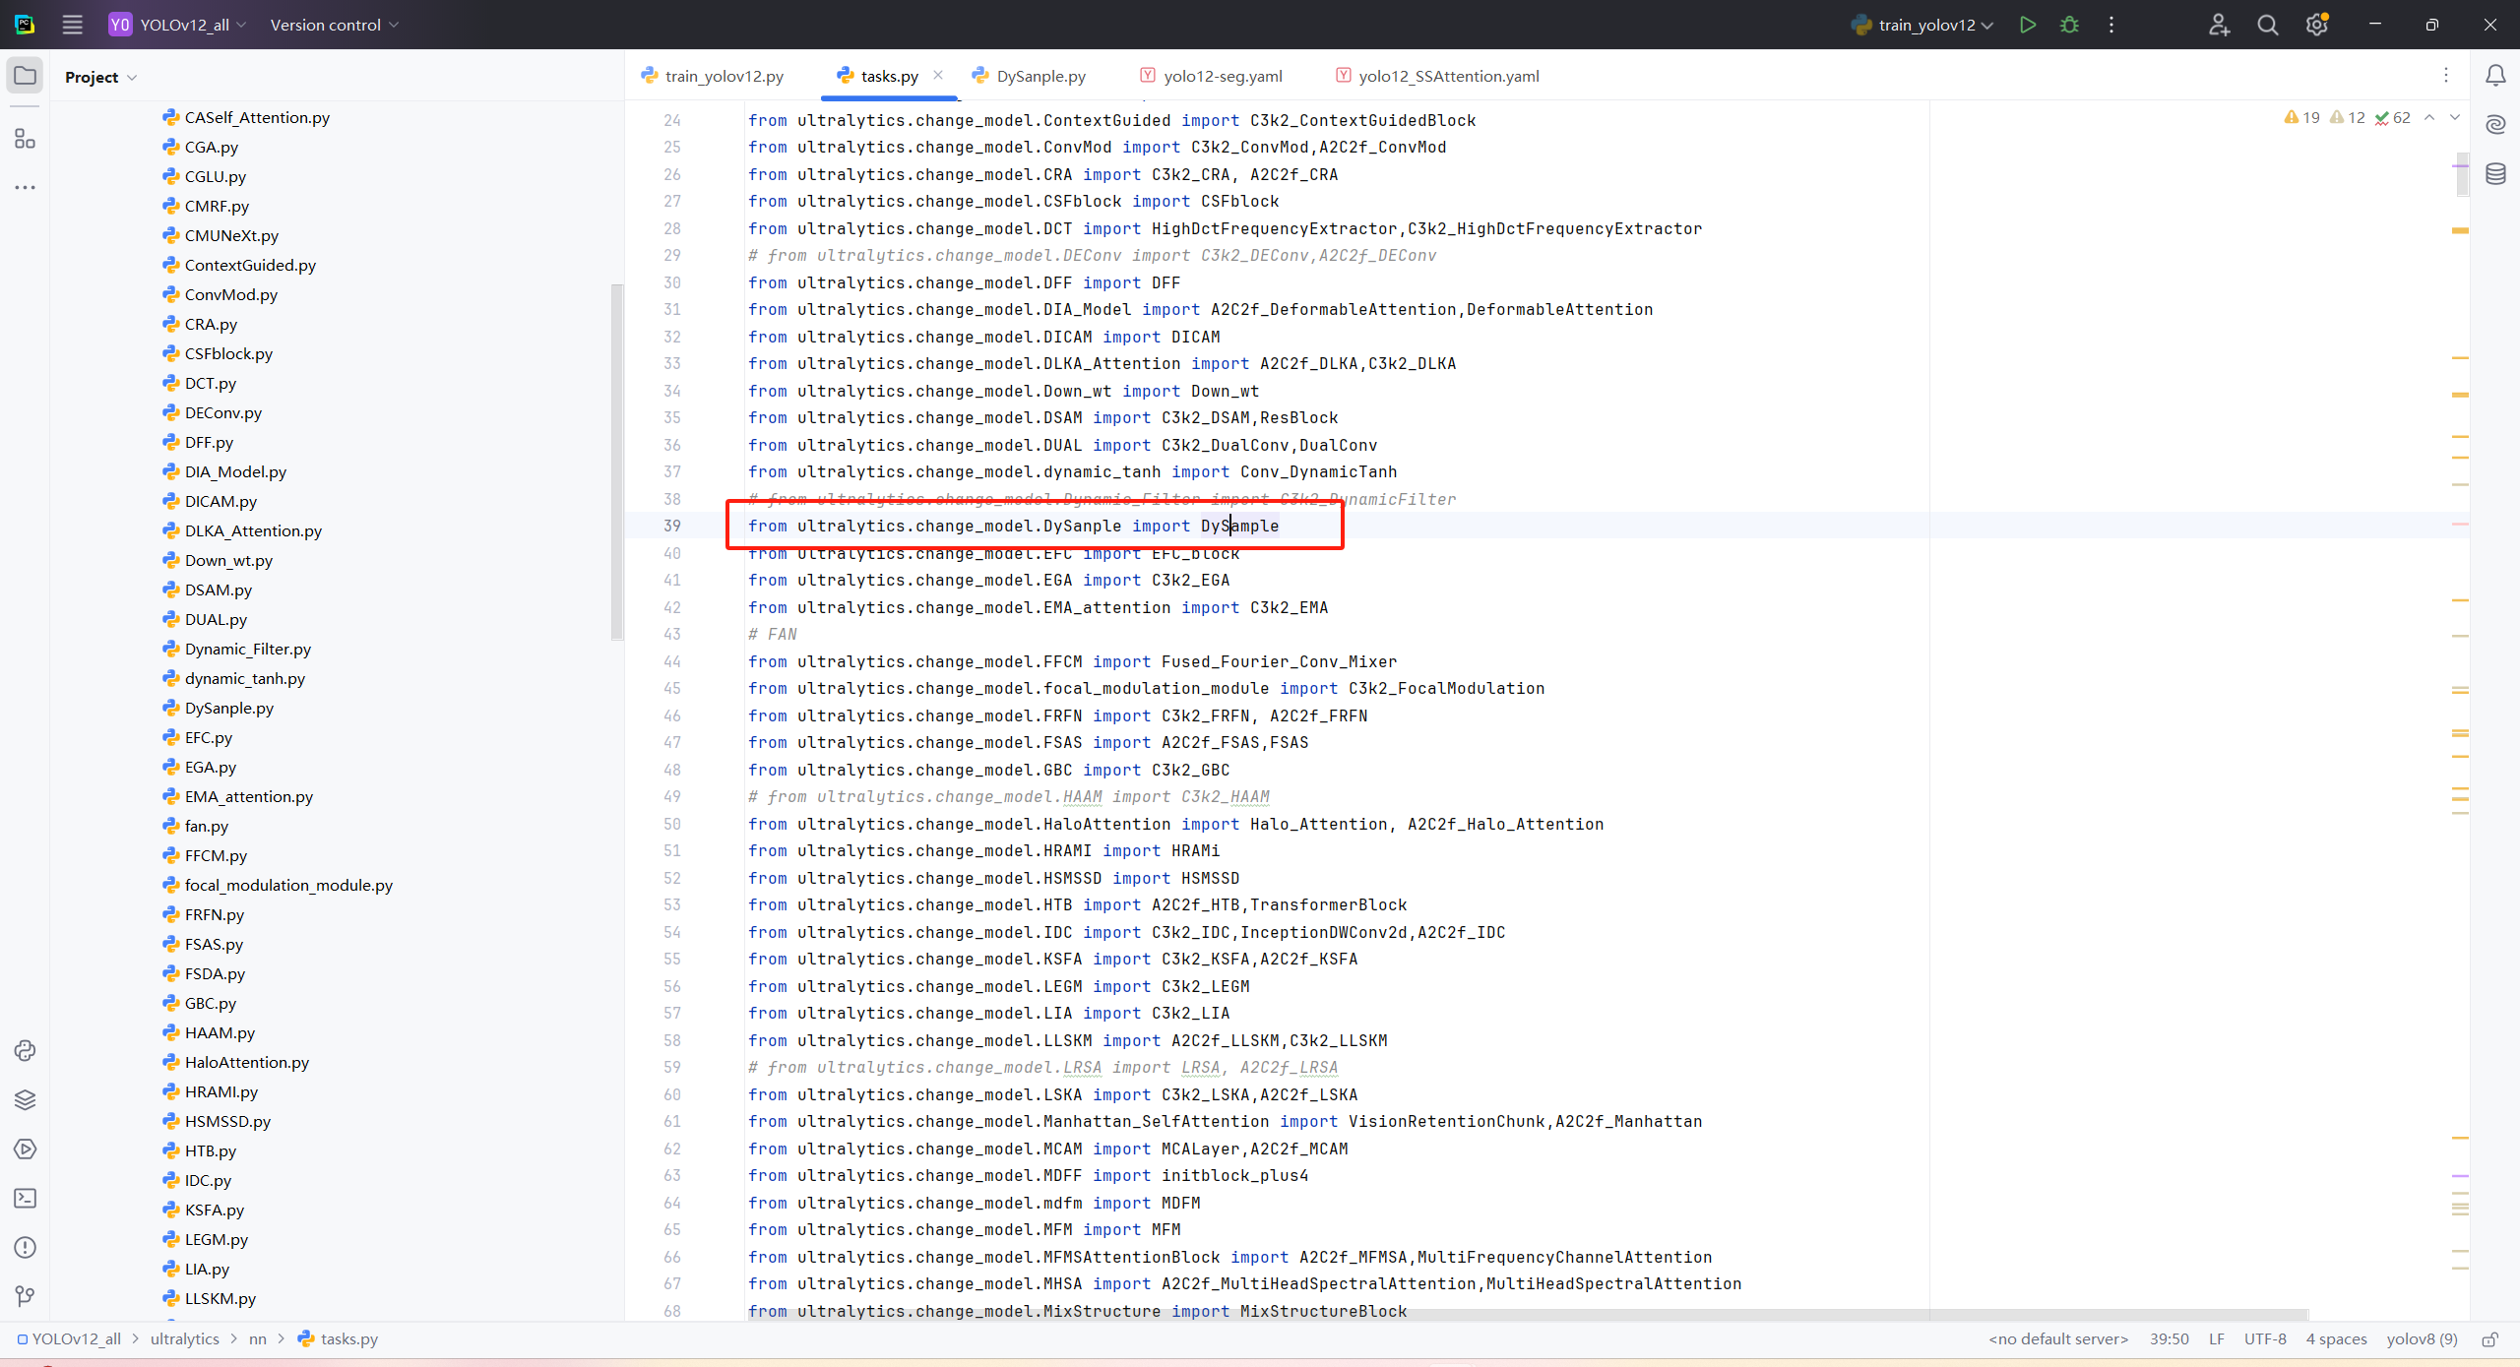Open the main hamburger menu

72,25
